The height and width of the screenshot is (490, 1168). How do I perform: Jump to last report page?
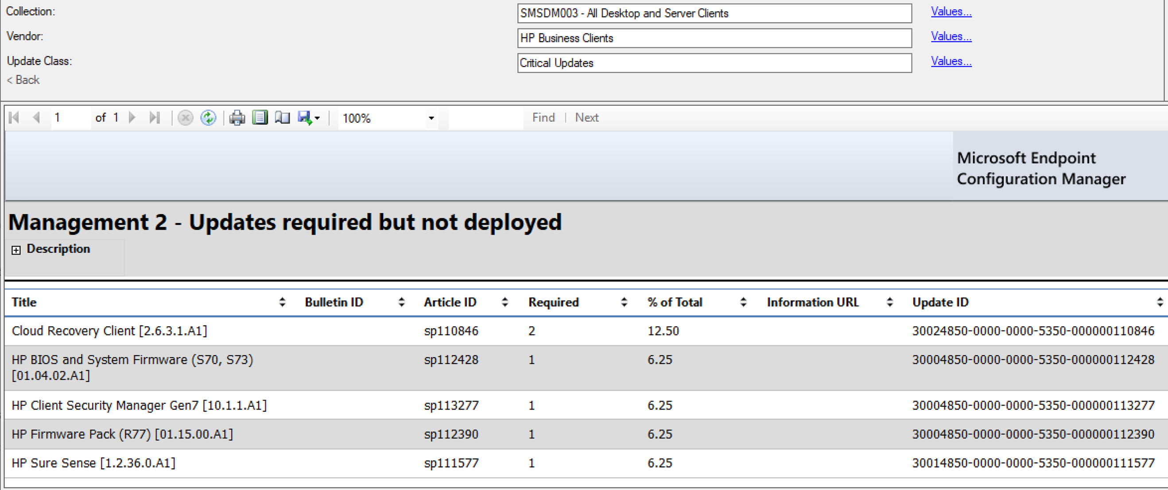click(155, 118)
